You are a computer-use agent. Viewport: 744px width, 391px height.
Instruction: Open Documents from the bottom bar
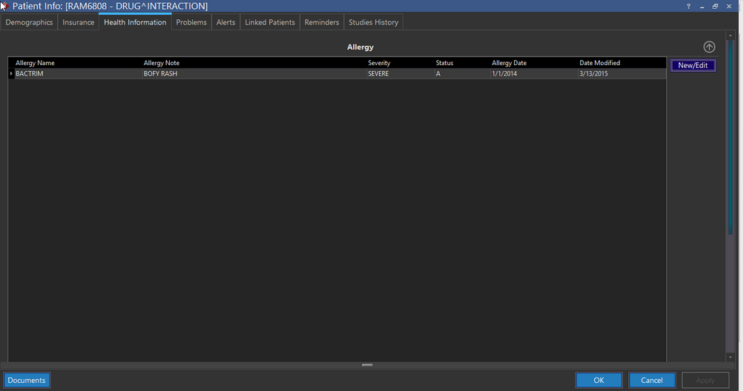27,380
